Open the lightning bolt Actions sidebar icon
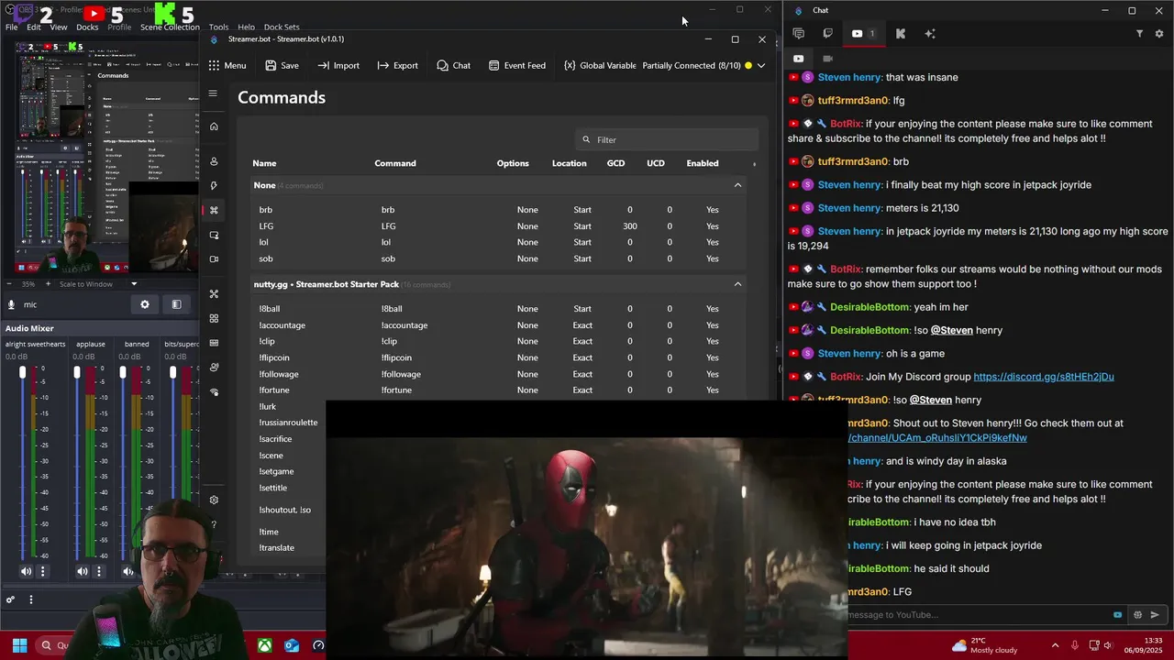 (214, 185)
